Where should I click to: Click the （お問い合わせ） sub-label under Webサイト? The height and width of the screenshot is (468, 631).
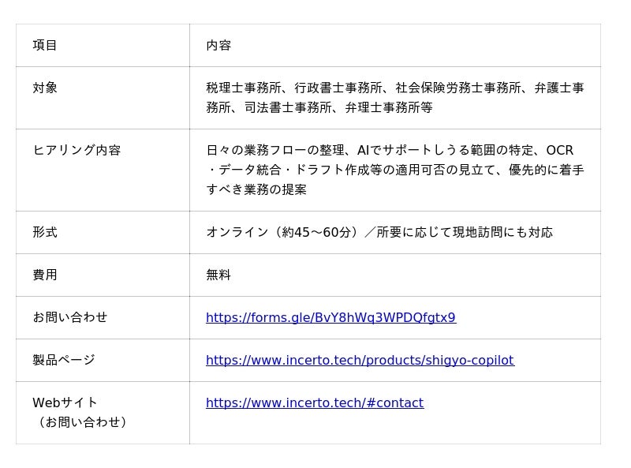pyautogui.click(x=83, y=422)
